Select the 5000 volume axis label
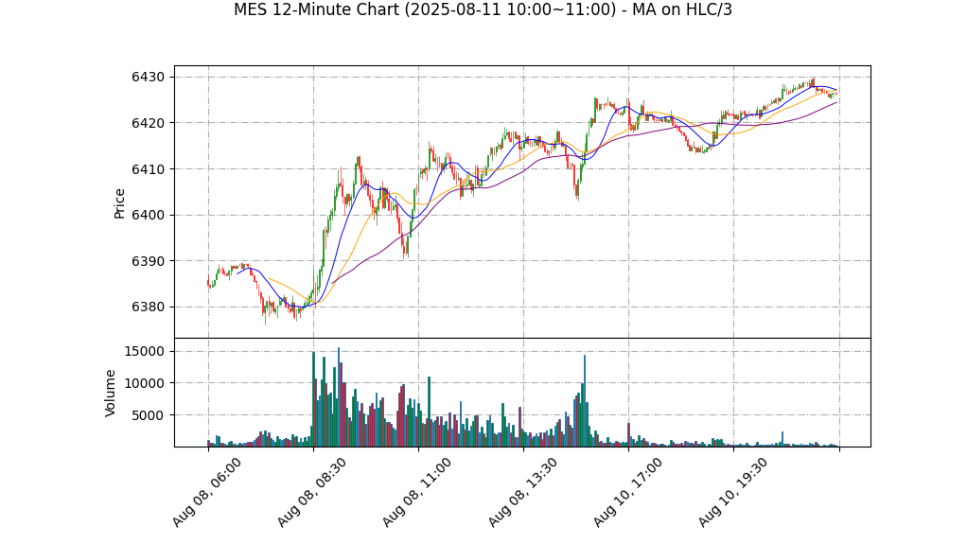This screenshot has width=967, height=544. click(148, 415)
